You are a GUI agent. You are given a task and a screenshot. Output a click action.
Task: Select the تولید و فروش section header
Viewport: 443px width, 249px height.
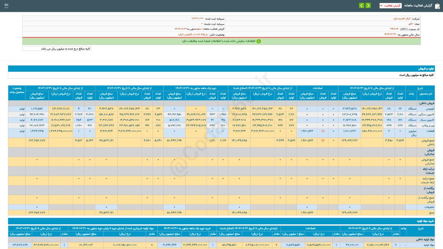click(x=428, y=69)
